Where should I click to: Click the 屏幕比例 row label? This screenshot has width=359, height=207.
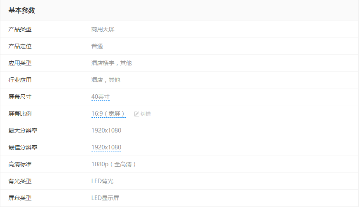(x=20, y=114)
